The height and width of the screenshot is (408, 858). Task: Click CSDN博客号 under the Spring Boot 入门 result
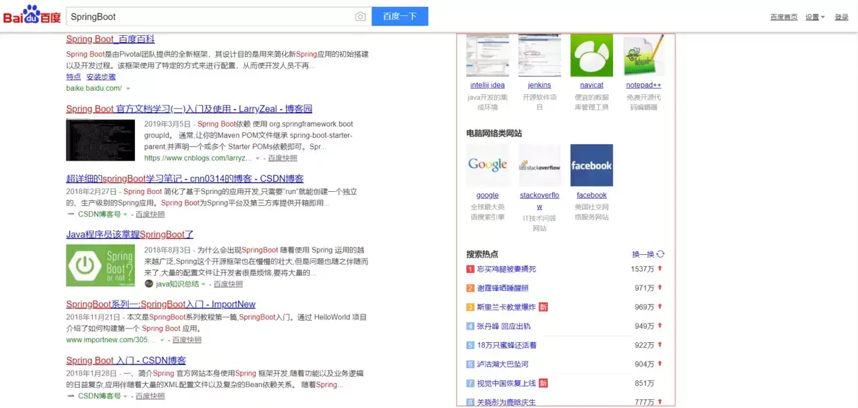click(100, 396)
